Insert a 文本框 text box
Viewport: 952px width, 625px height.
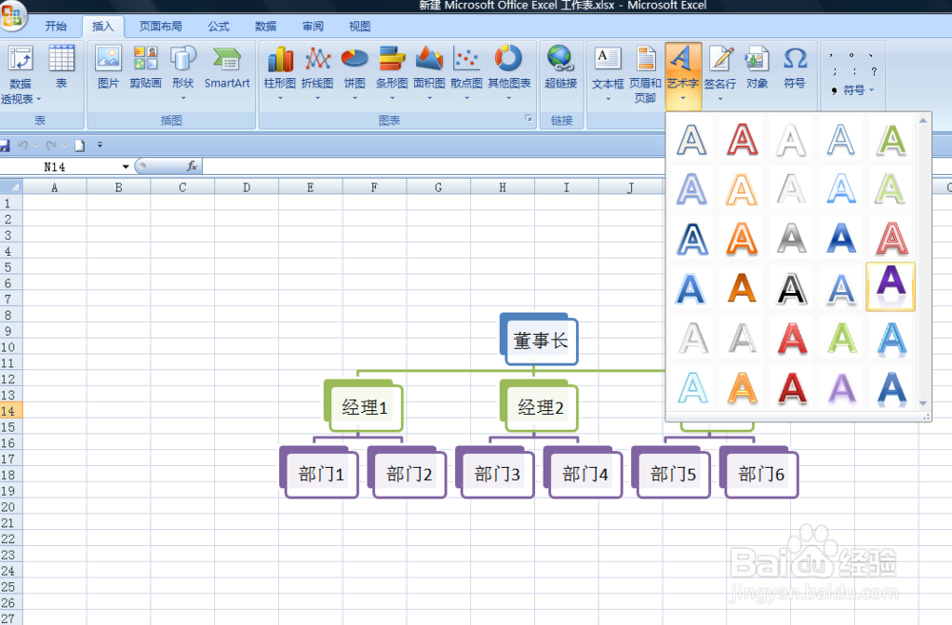point(607,71)
